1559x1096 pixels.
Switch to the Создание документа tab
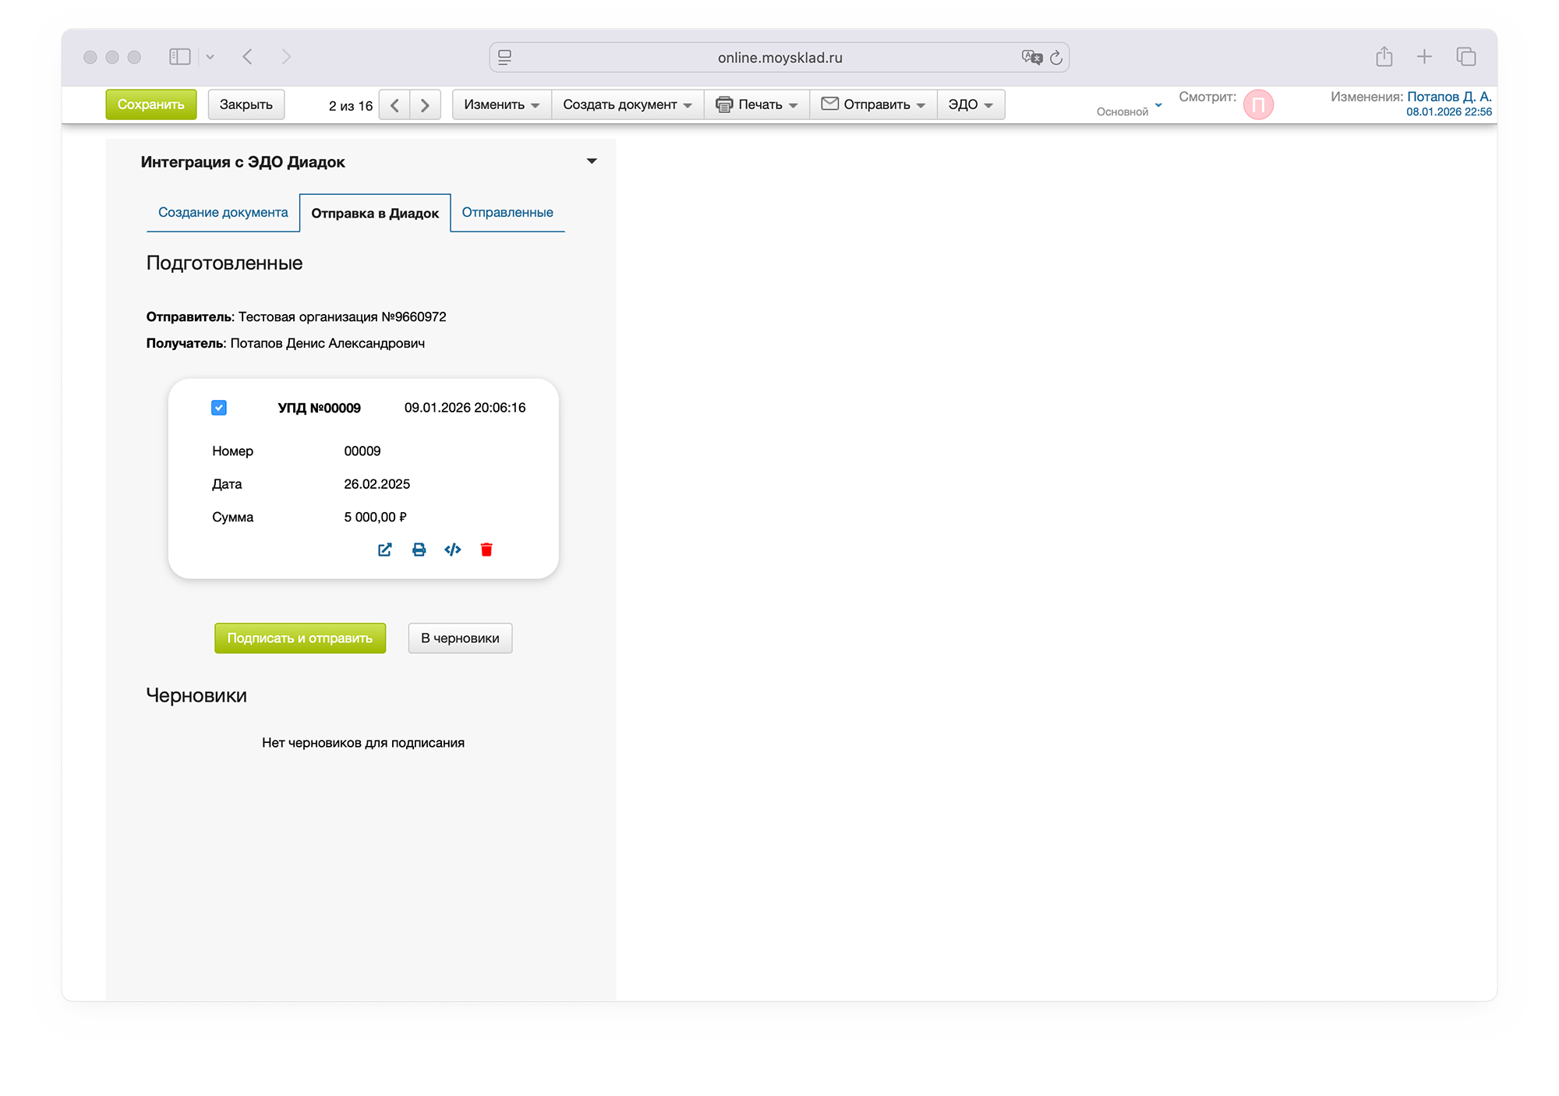(x=223, y=212)
